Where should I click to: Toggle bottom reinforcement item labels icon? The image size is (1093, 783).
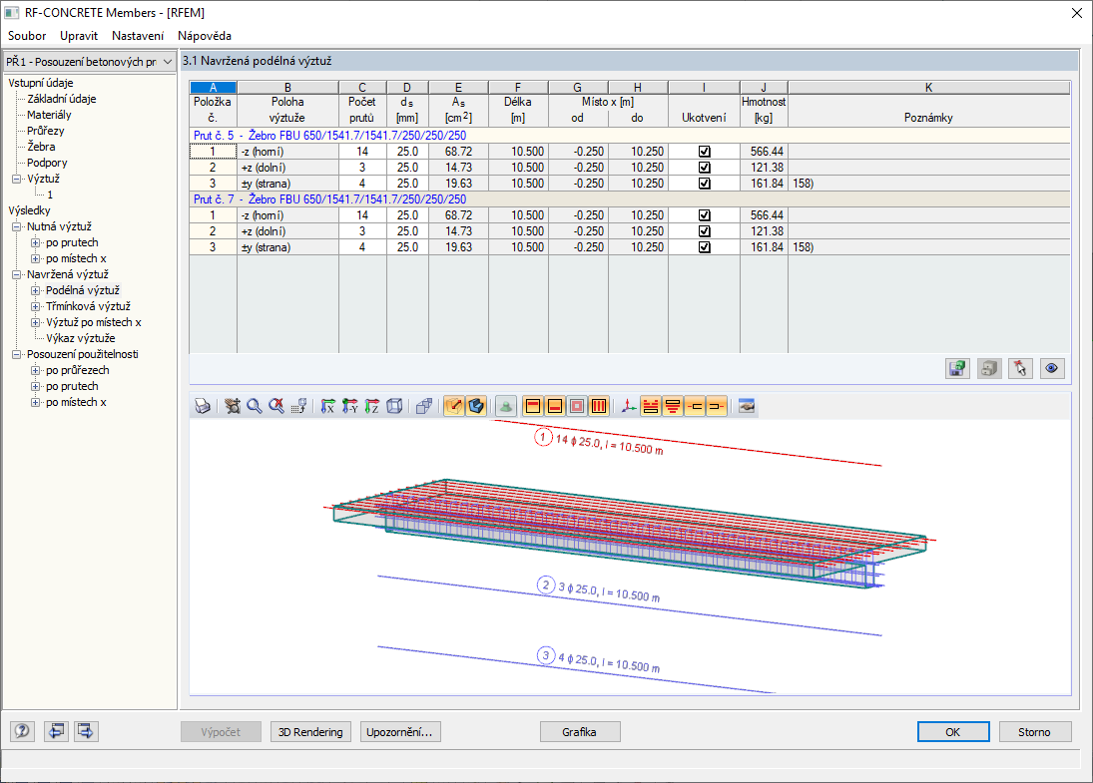673,406
